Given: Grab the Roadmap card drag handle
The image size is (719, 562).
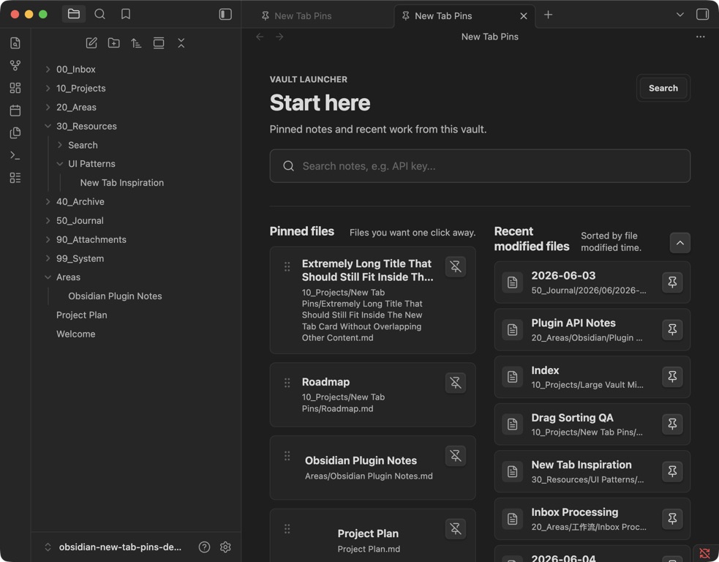Looking at the screenshot, I should pyautogui.click(x=287, y=383).
